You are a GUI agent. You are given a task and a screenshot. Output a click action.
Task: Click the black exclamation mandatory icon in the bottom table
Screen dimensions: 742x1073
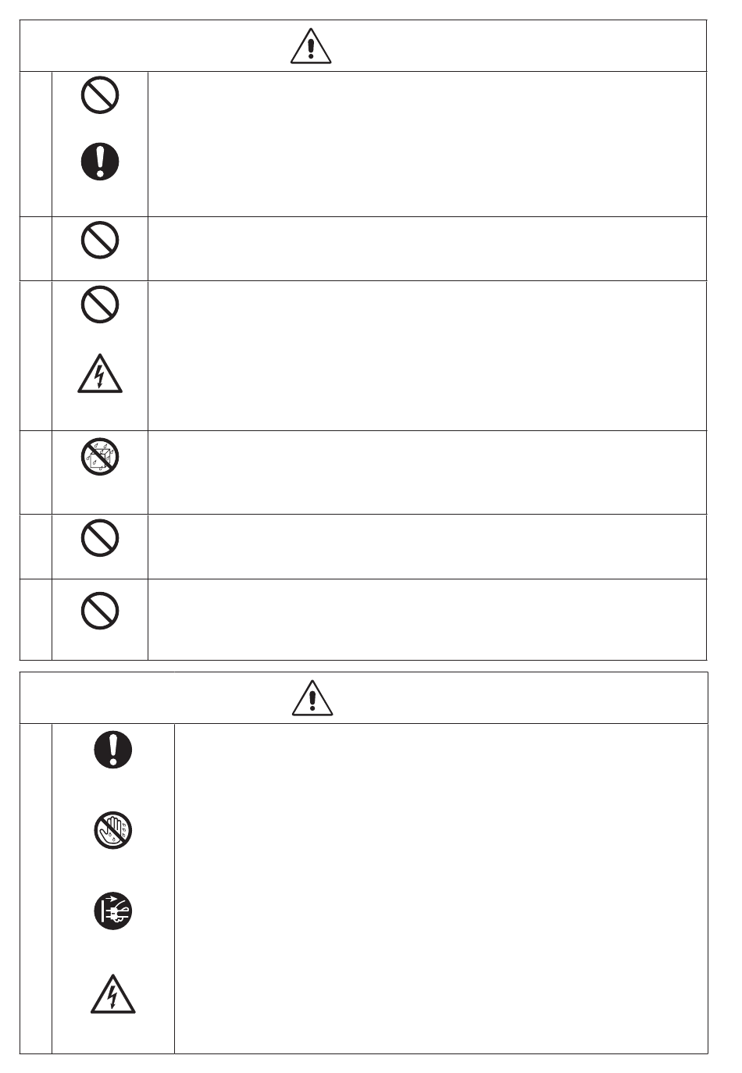point(113,750)
